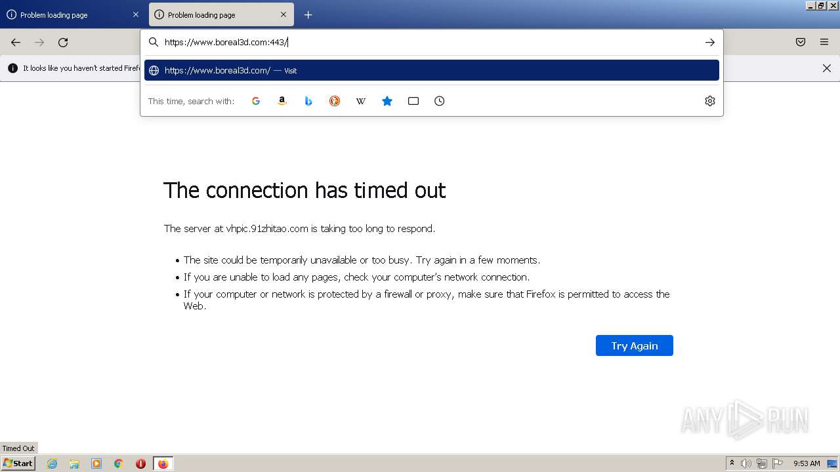Click 'The connection has timed out' heading

click(304, 190)
